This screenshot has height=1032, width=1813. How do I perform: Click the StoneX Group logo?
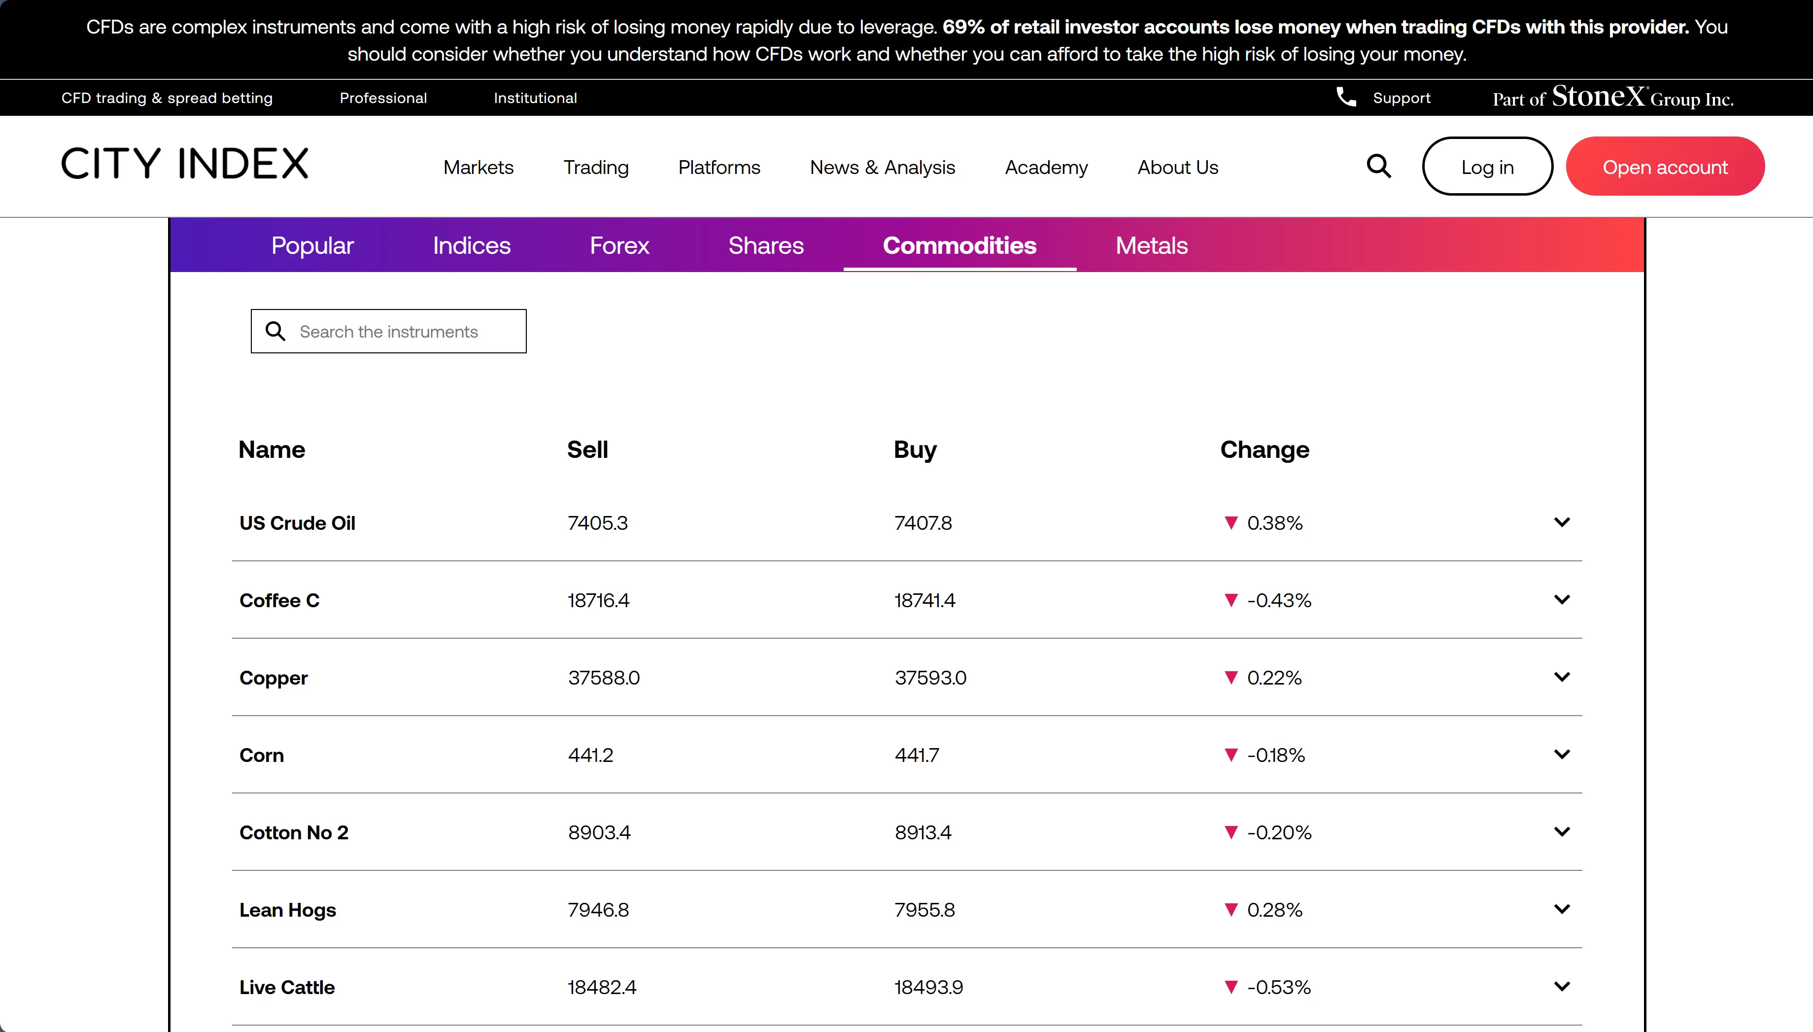coord(1613,97)
